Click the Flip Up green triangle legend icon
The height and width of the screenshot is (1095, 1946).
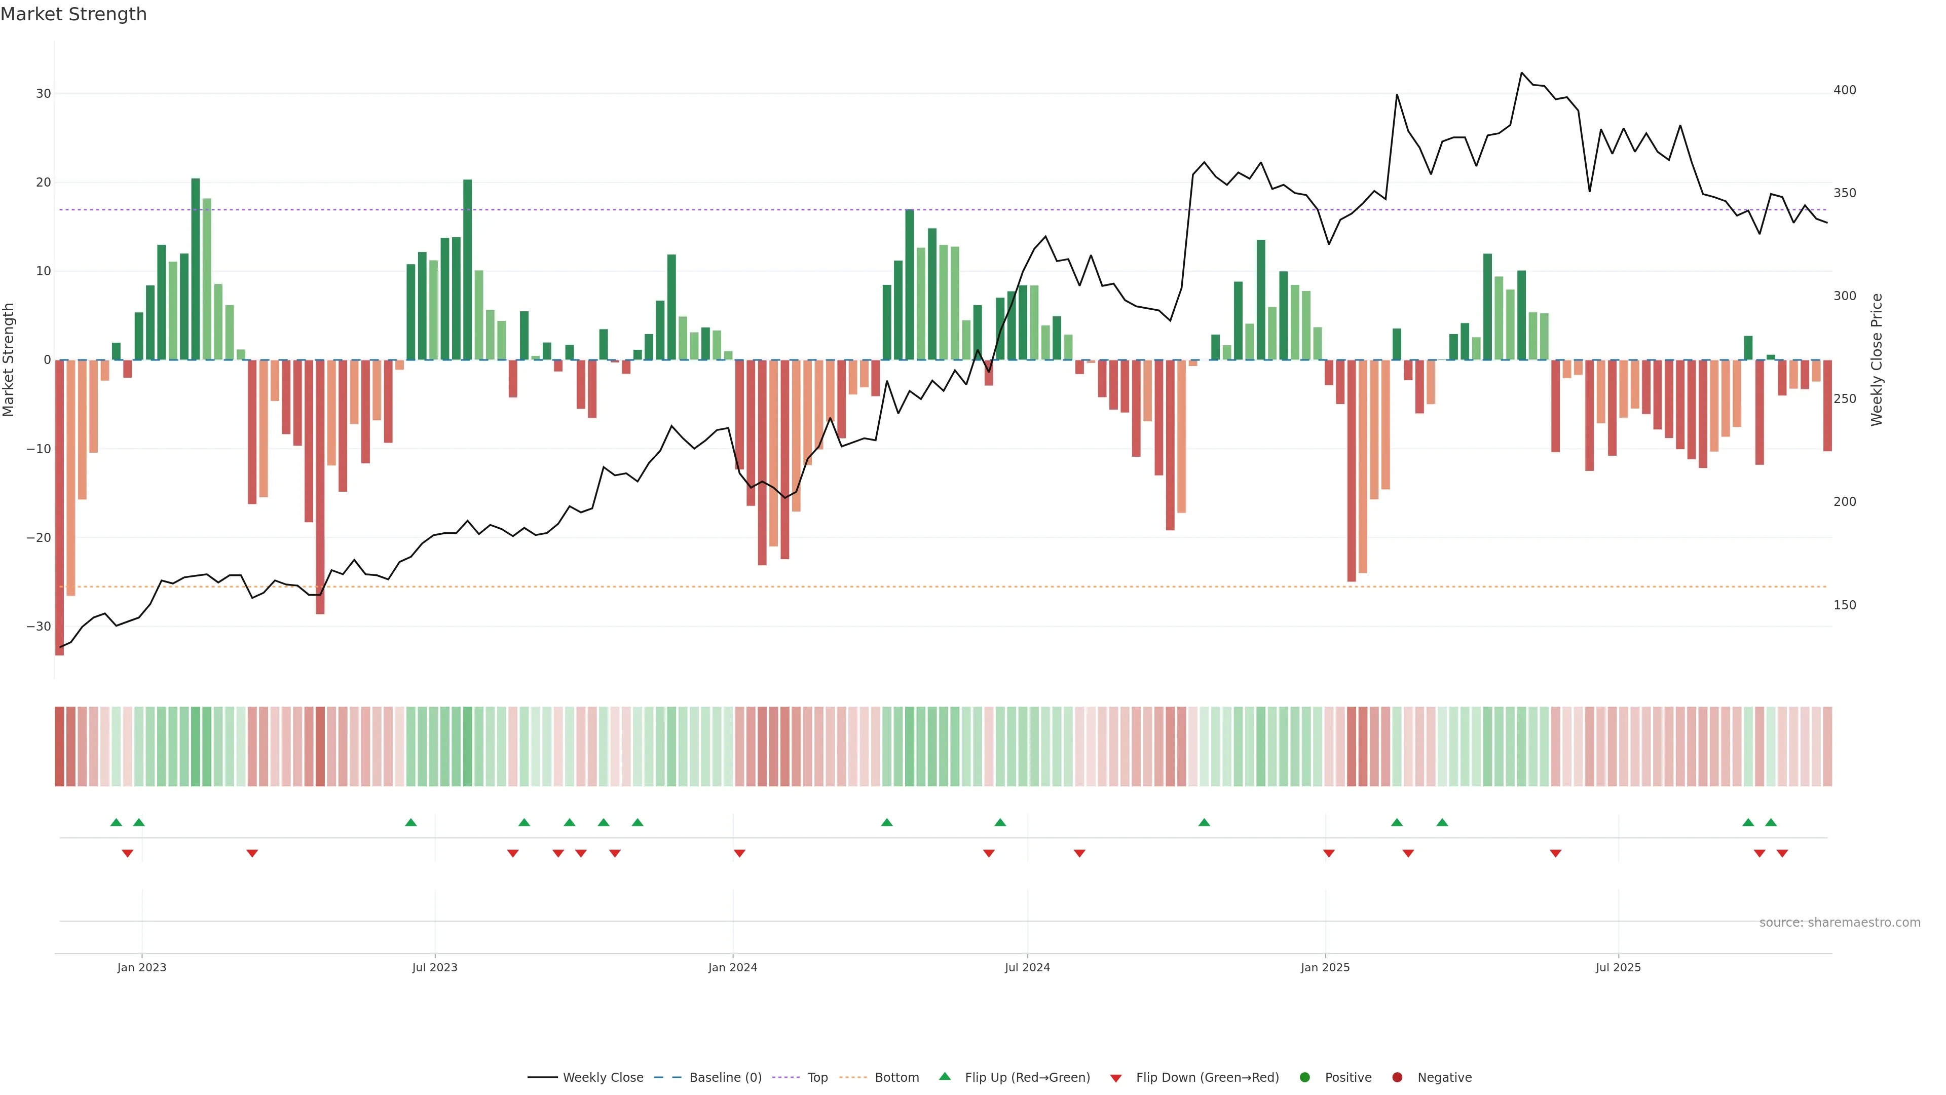coord(944,1076)
